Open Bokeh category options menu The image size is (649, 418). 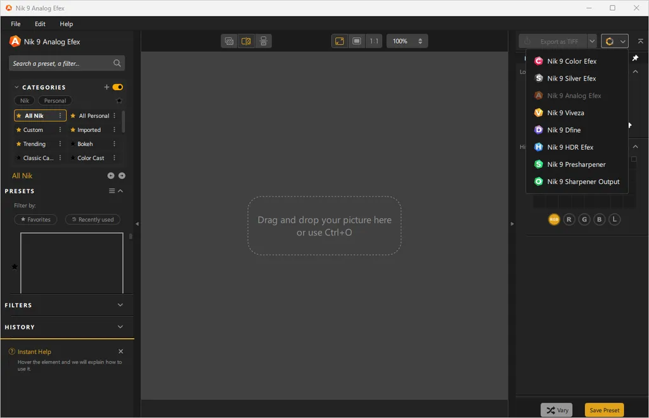tap(114, 144)
